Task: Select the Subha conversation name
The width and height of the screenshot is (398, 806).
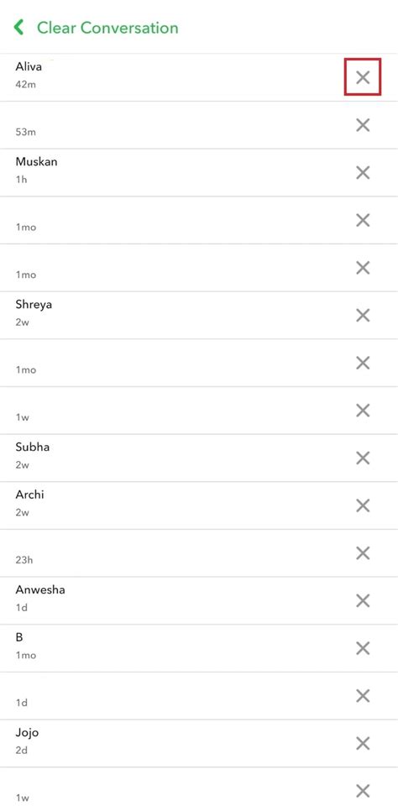Action: click(x=33, y=447)
